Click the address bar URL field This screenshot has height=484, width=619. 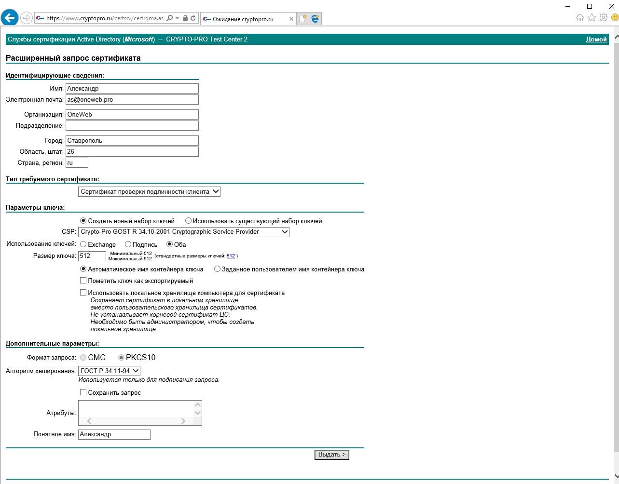[x=105, y=18]
